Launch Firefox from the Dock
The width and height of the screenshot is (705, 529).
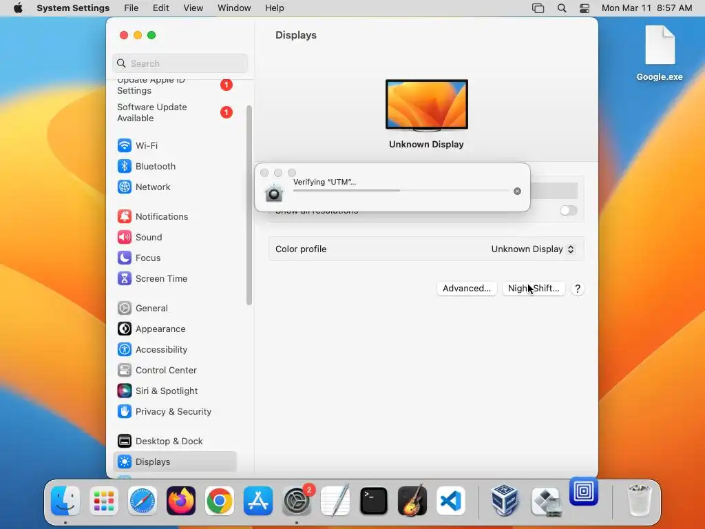(181, 501)
